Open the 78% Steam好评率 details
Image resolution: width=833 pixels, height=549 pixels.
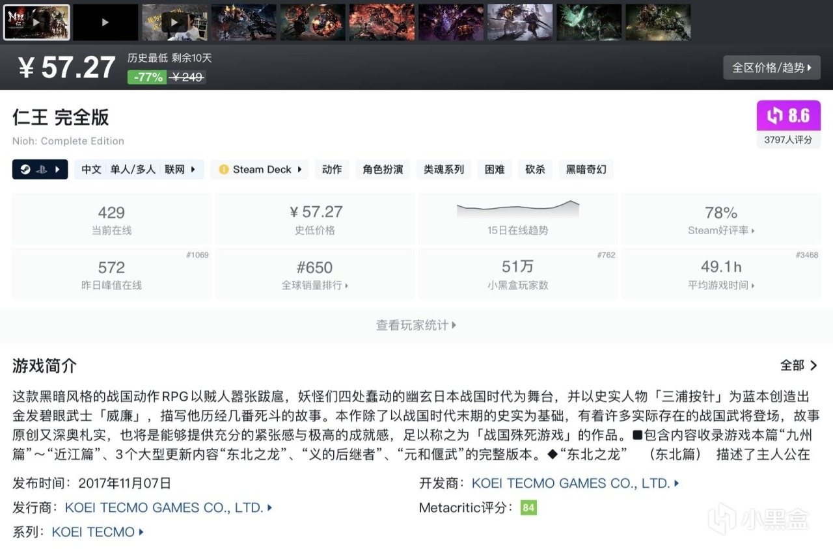(721, 219)
